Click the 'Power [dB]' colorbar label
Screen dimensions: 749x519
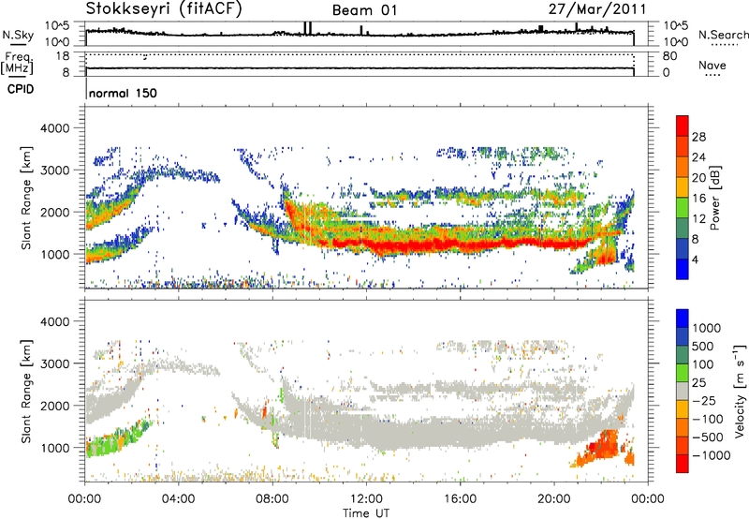(714, 198)
